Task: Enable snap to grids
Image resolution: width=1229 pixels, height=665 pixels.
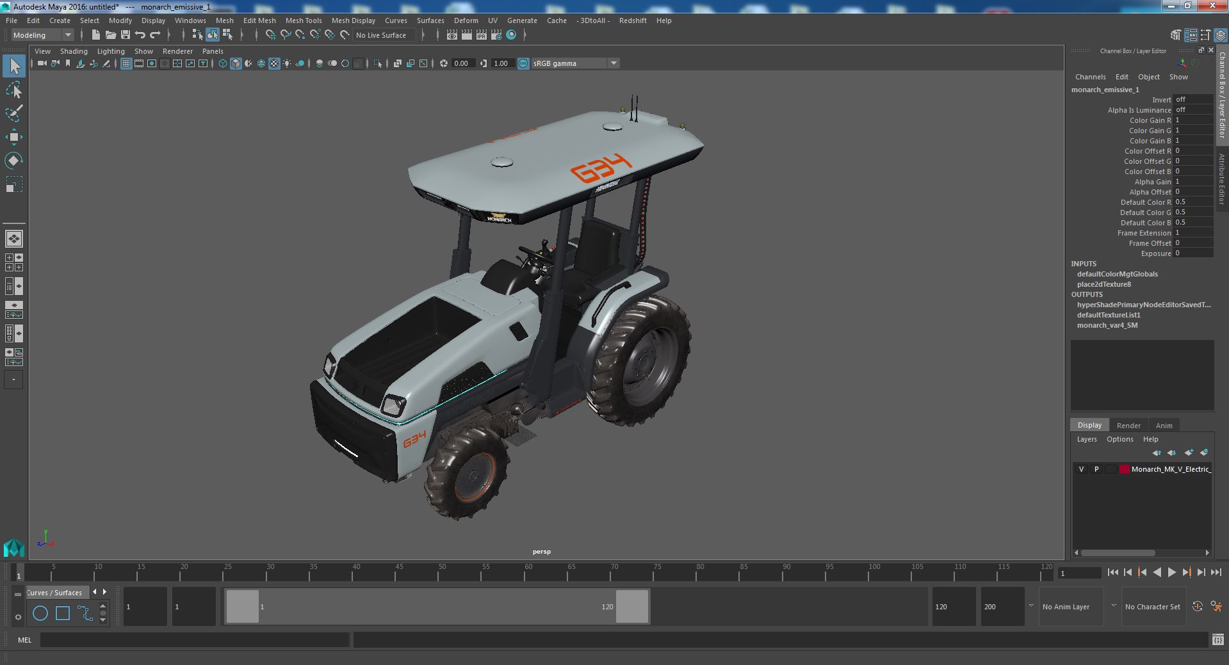Action: click(271, 35)
